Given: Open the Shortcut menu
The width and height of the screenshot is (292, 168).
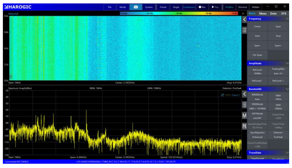Looking at the screenshot, I should tap(243, 7).
